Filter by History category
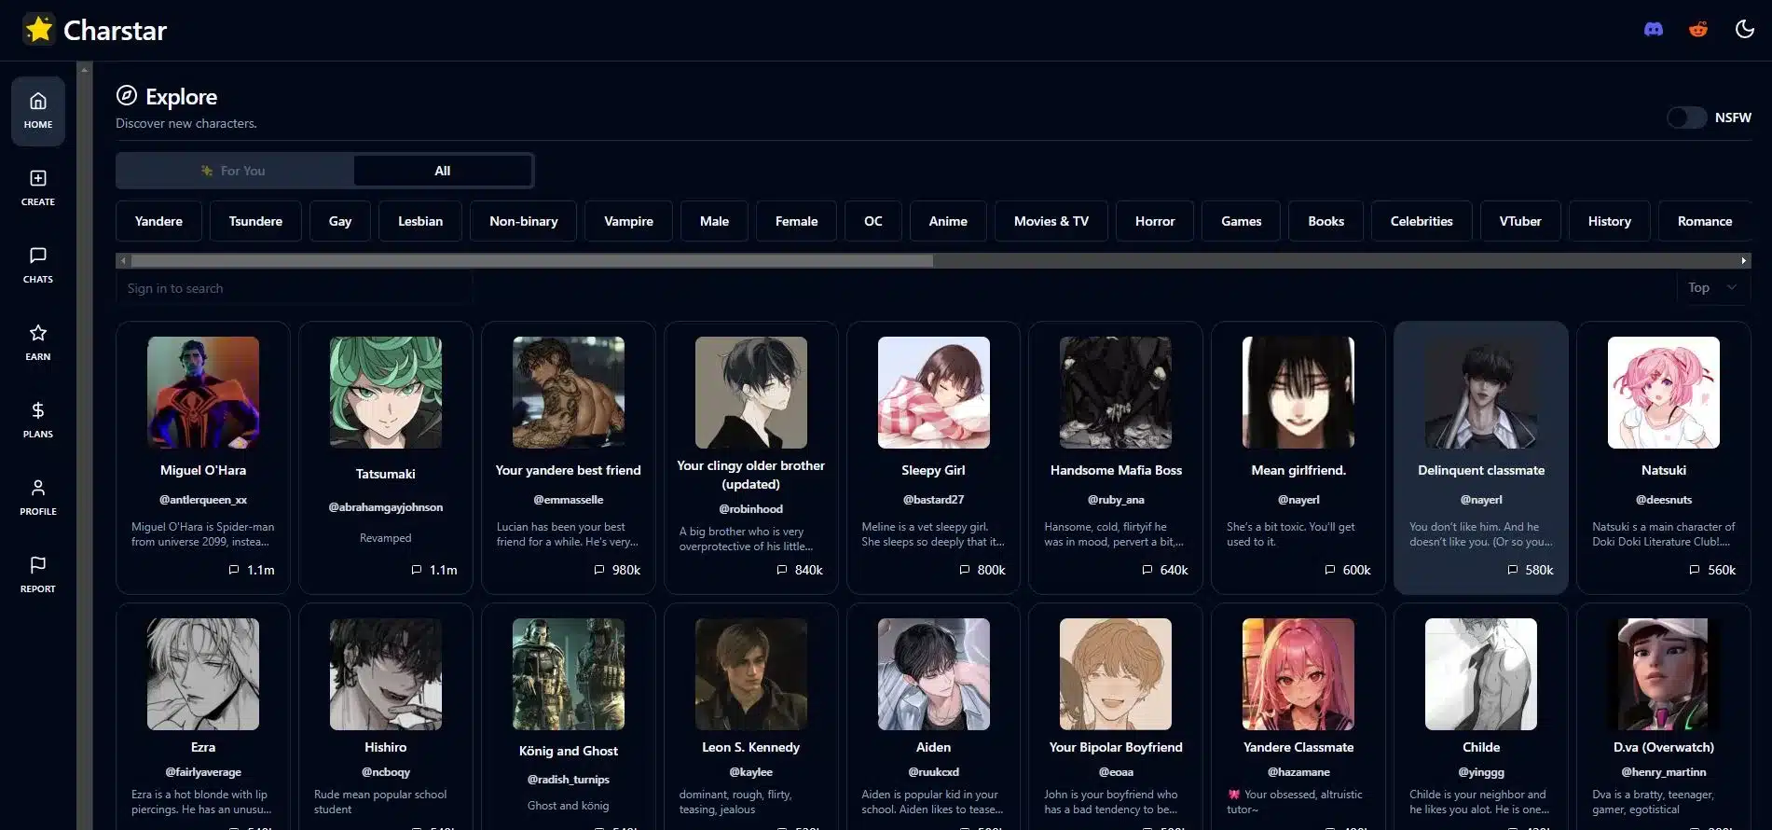Image resolution: width=1772 pixels, height=830 pixels. 1610,221
